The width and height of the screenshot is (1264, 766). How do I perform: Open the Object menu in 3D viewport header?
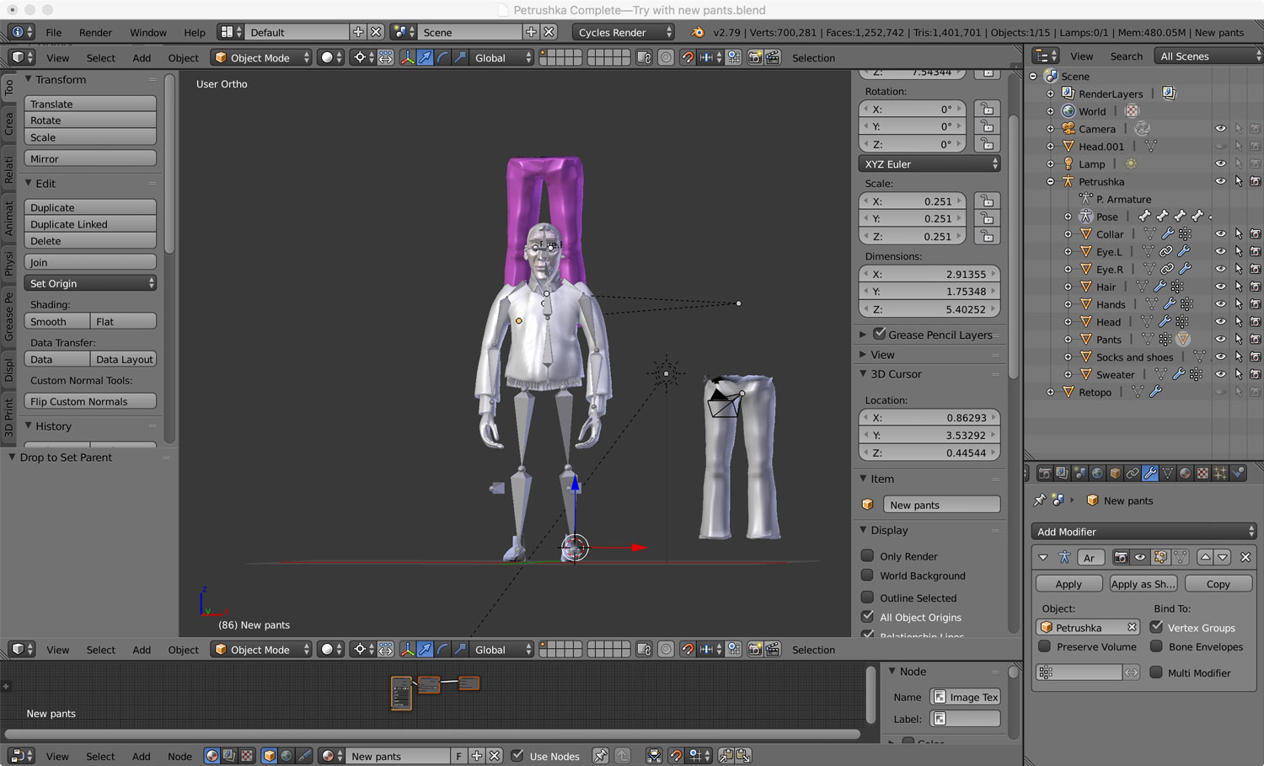coord(183,58)
